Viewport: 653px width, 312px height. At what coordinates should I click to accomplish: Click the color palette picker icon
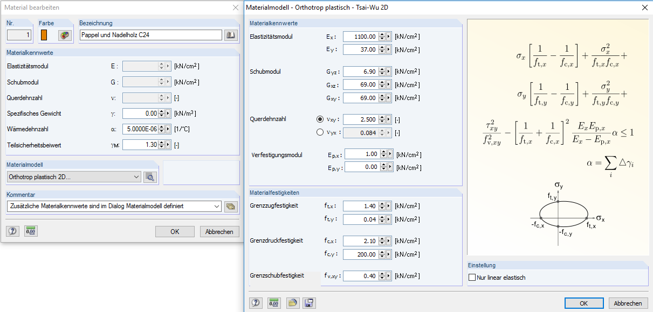[65, 34]
